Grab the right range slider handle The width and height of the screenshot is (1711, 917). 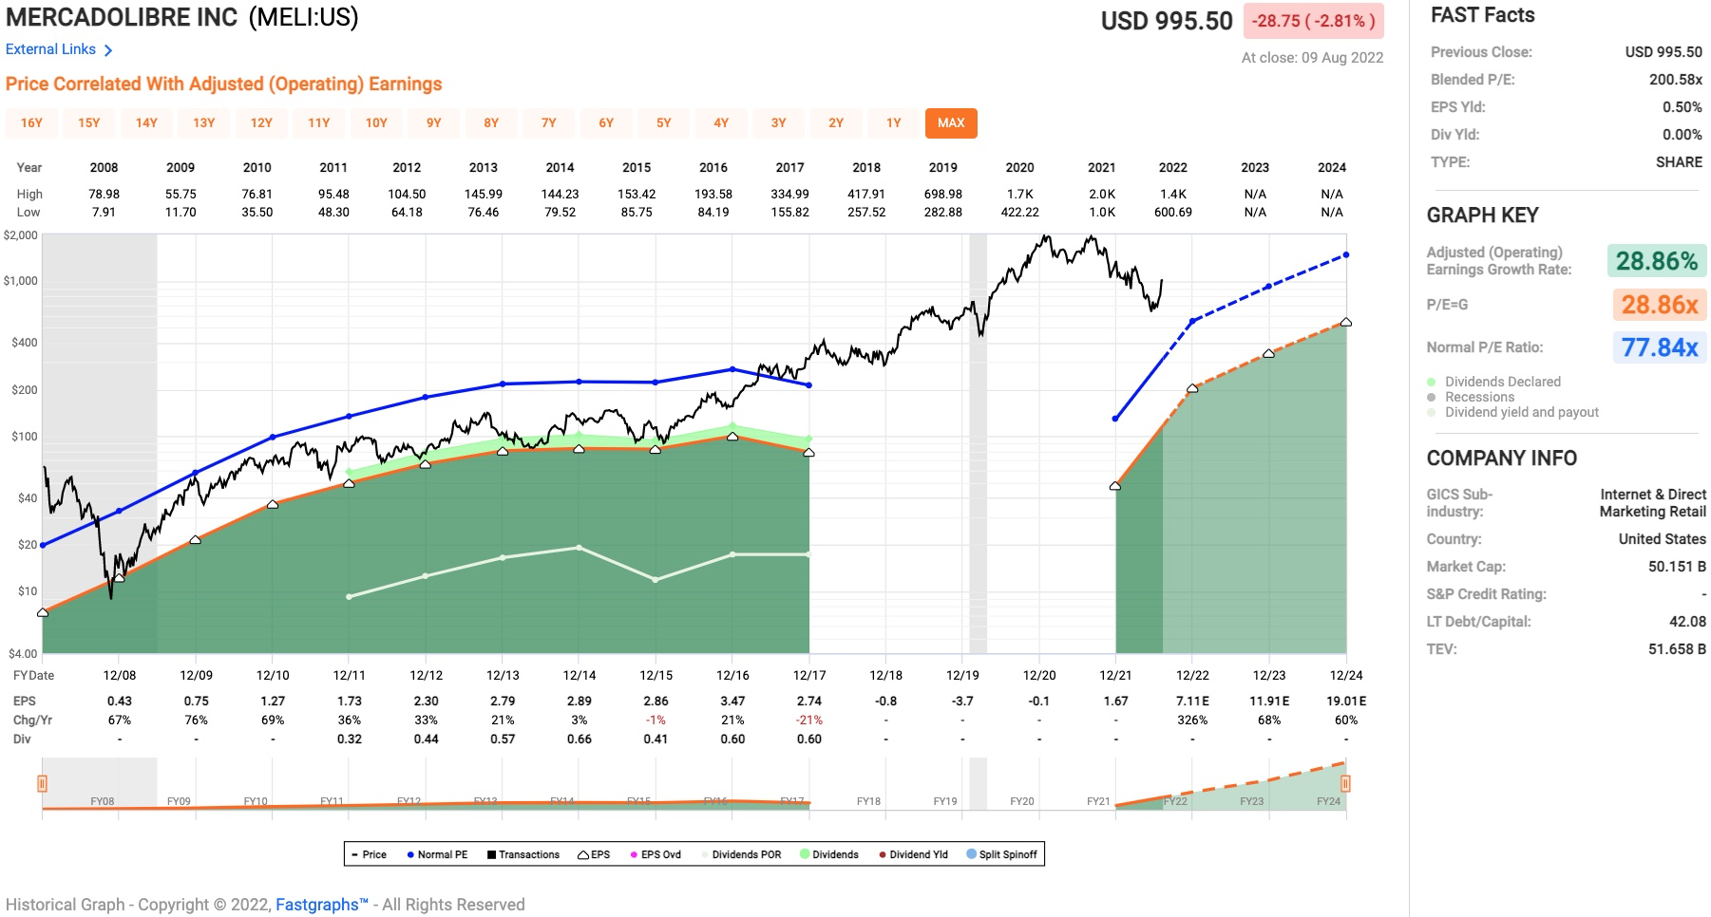pos(1345,784)
